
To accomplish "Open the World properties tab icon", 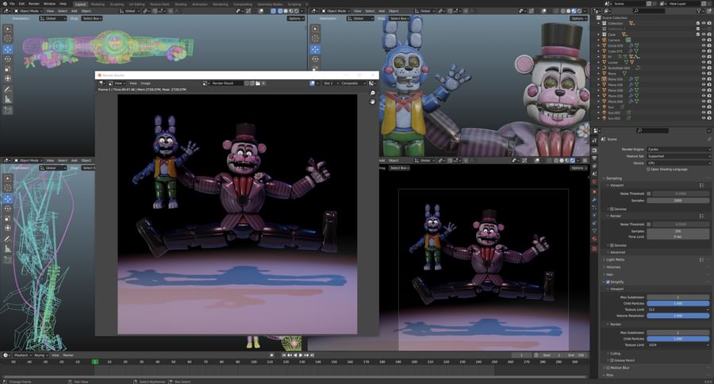I will [x=594, y=182].
